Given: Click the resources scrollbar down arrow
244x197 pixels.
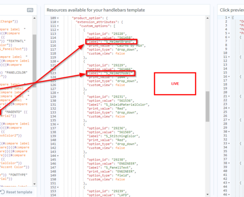Looking at the screenshot, I should pos(208,195).
